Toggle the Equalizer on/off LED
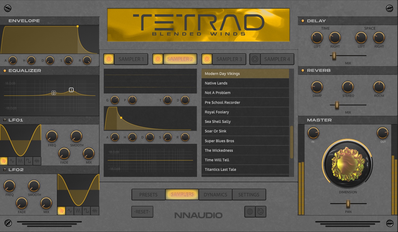This screenshot has height=232, width=398. point(5,71)
